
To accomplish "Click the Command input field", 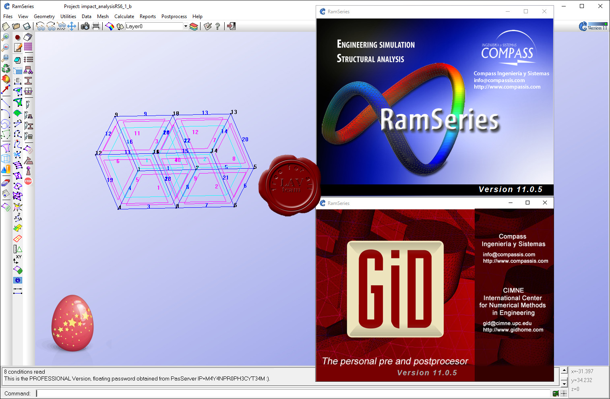I will click(293, 393).
